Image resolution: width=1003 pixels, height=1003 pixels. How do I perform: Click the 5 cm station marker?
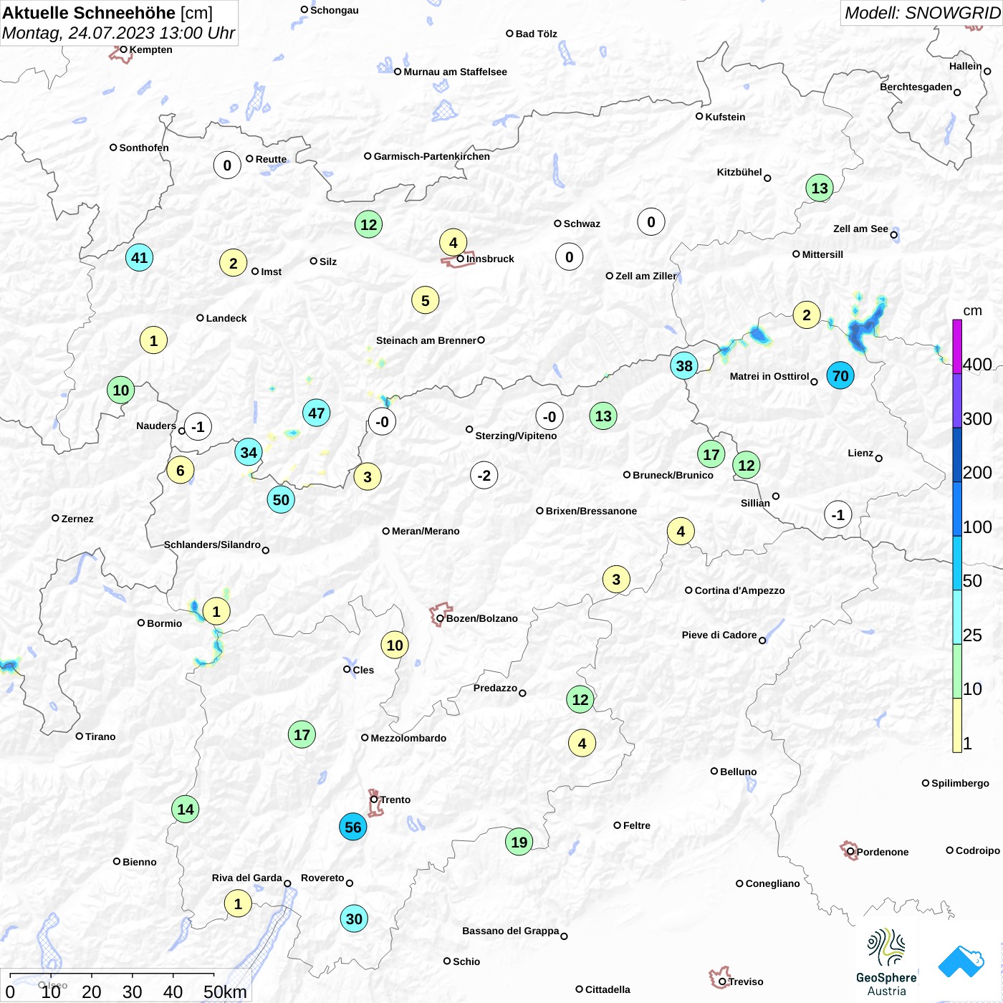coord(426,300)
